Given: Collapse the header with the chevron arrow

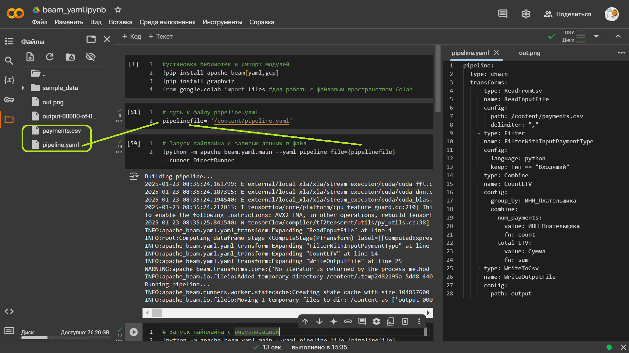Looking at the screenshot, I should click(x=618, y=36).
